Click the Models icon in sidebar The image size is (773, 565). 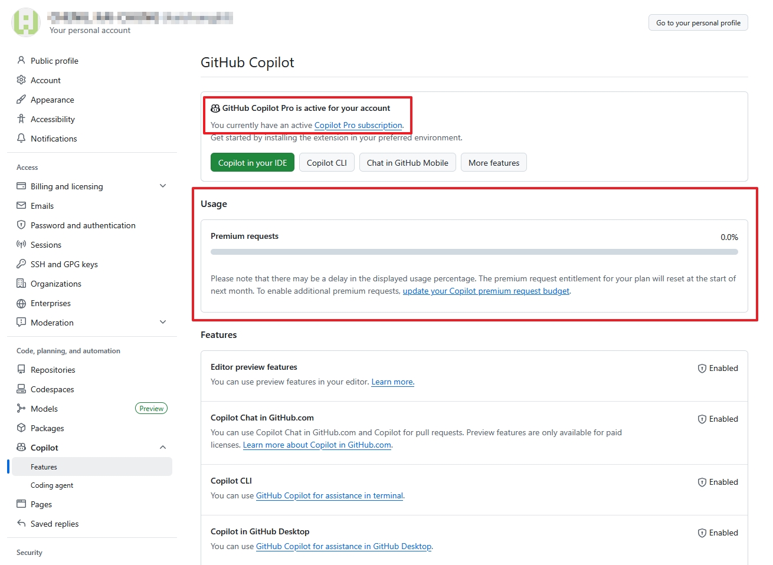pyautogui.click(x=21, y=408)
